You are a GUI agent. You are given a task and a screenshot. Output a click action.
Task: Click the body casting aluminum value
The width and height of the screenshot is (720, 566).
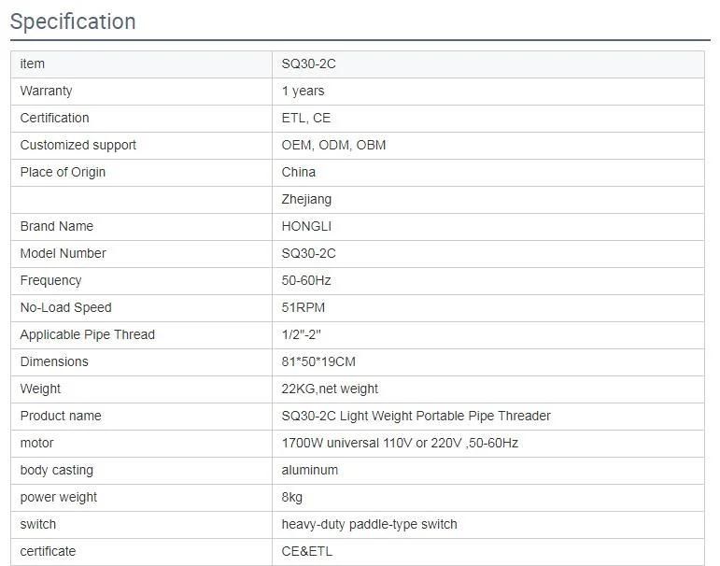coord(310,471)
